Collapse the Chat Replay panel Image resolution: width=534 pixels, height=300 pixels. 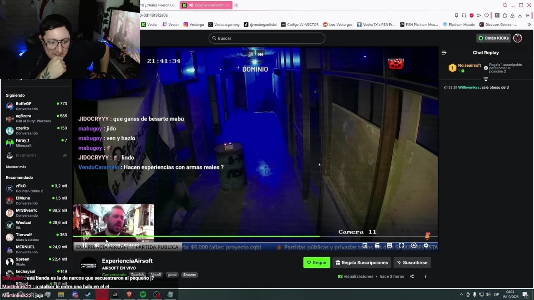444,52
